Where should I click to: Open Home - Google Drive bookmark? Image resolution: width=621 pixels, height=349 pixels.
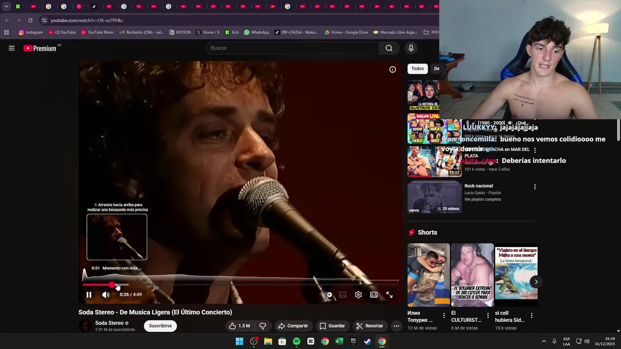(346, 32)
